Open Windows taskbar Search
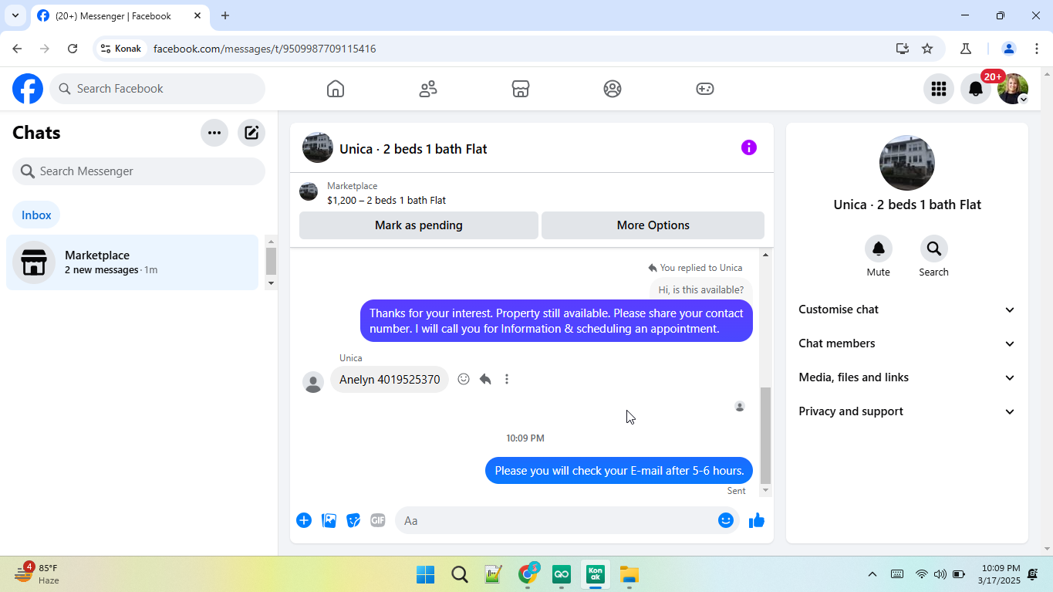Screen dimensions: 1053x592 point(460,574)
